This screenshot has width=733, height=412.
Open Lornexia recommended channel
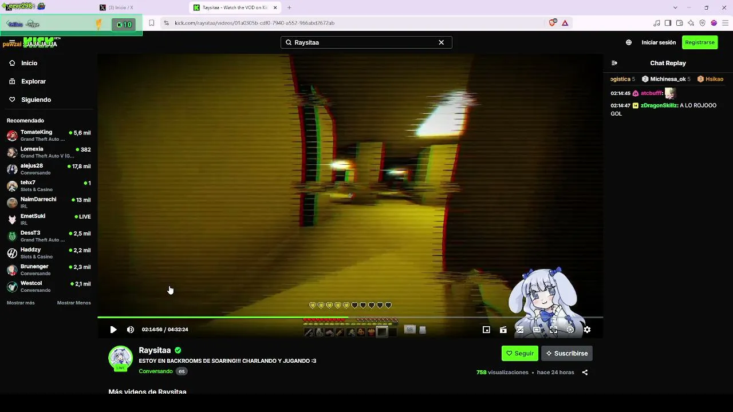[x=49, y=152]
